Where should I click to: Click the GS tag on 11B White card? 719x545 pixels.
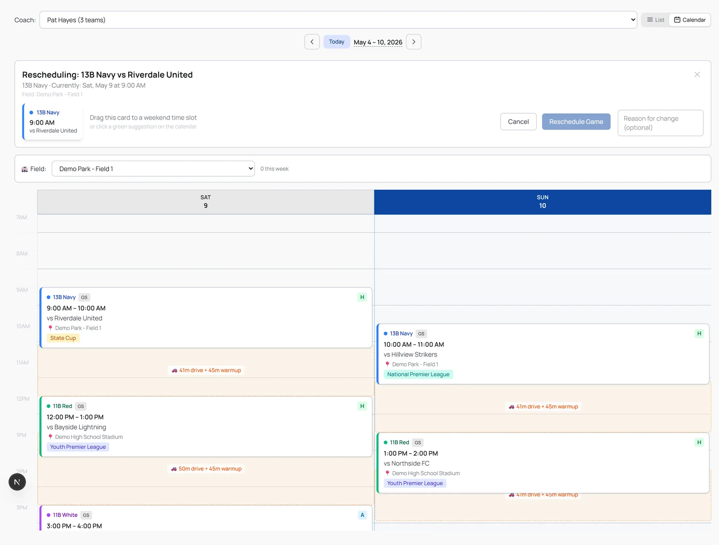tap(86, 515)
